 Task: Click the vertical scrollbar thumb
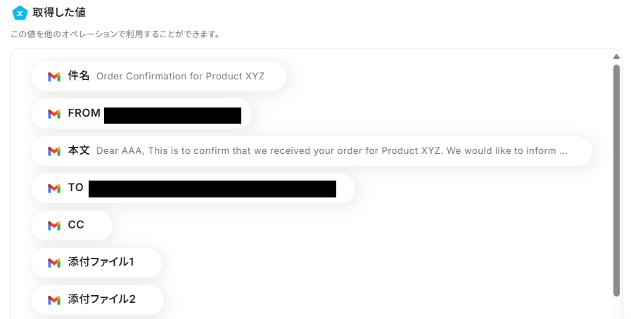click(616, 181)
